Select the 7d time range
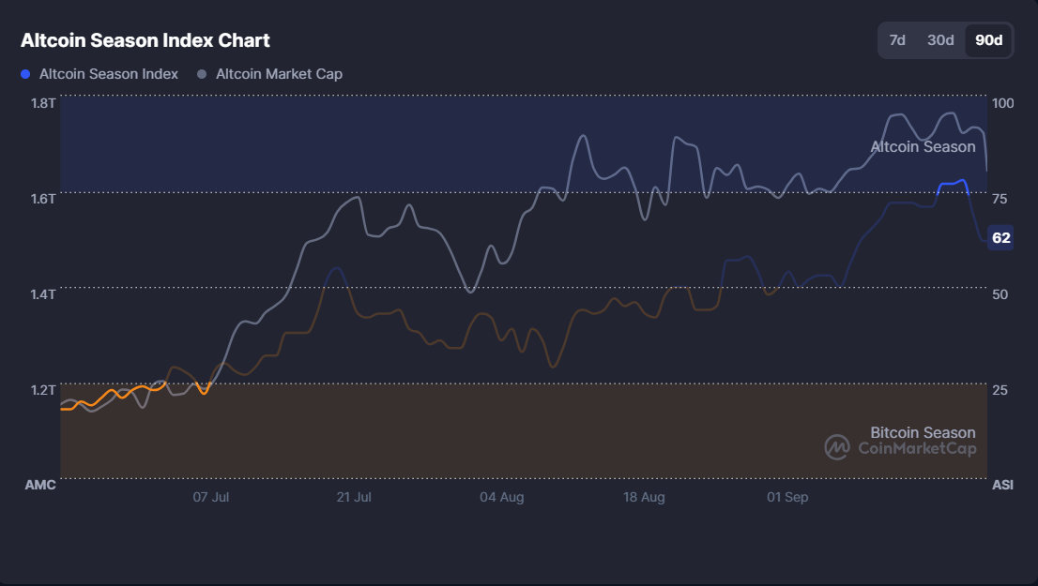This screenshot has height=586, width=1038. click(x=898, y=40)
